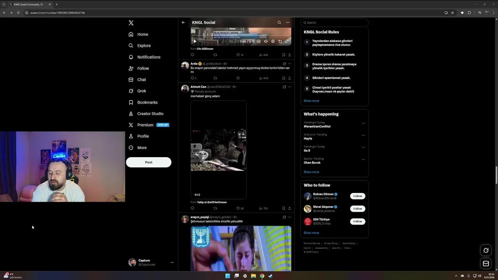Image resolution: width=498 pixels, height=280 pixels.
Task: Show more KNGL Social Rules
Action: [311, 101]
